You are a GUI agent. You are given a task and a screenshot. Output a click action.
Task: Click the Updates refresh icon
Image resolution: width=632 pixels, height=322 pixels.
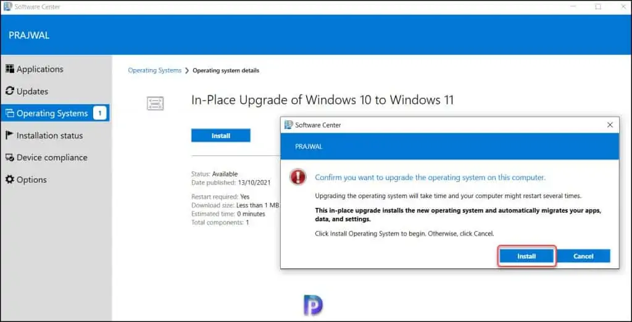(x=10, y=91)
